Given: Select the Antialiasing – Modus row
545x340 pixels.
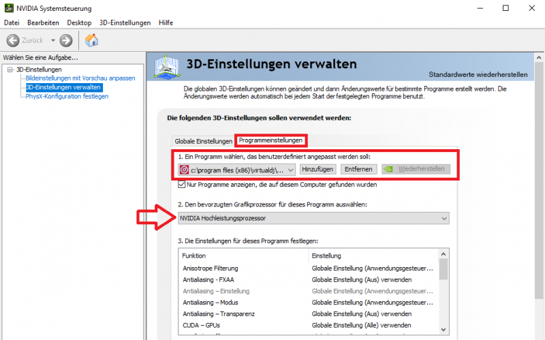Looking at the screenshot, I should 309,303.
